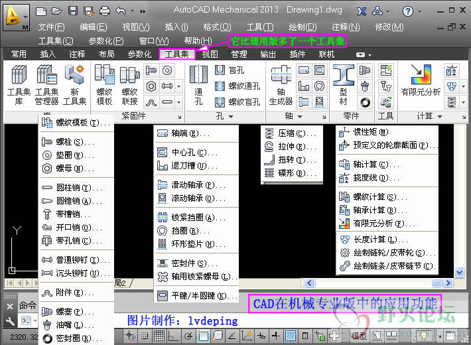Click the Help question mark icon

407,11
